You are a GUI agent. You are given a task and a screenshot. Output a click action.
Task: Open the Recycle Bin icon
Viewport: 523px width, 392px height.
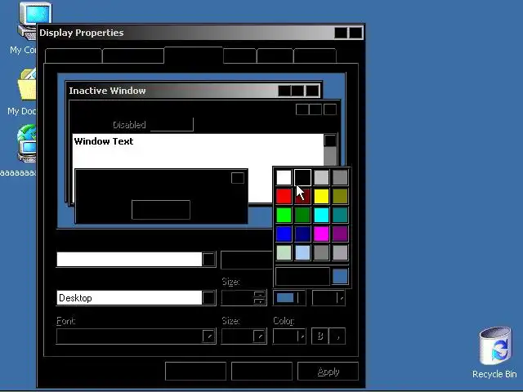pyautogui.click(x=495, y=346)
